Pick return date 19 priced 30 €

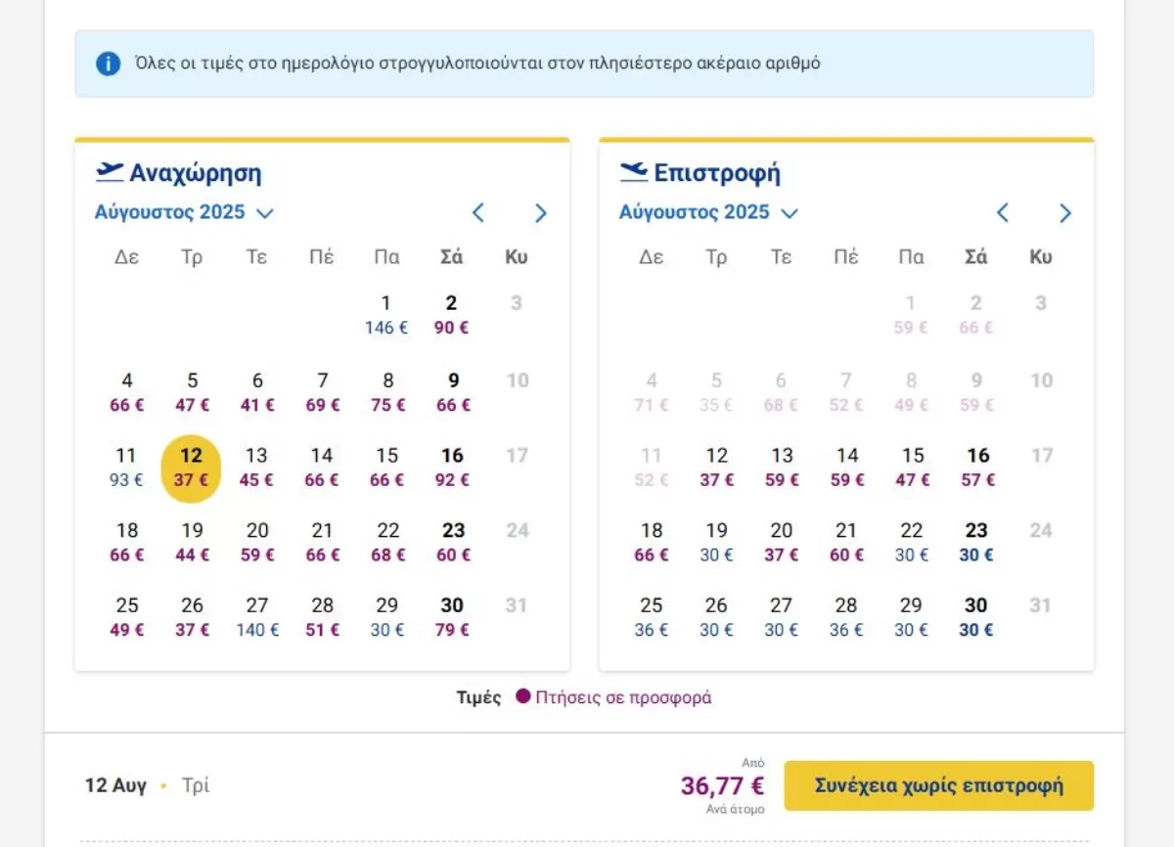click(x=716, y=542)
